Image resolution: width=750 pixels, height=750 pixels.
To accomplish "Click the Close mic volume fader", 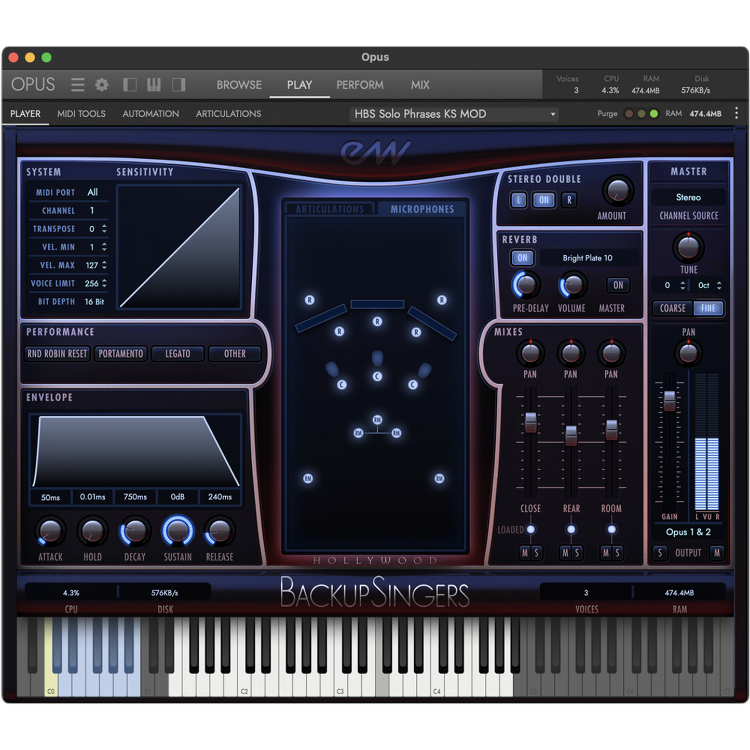I will point(530,422).
